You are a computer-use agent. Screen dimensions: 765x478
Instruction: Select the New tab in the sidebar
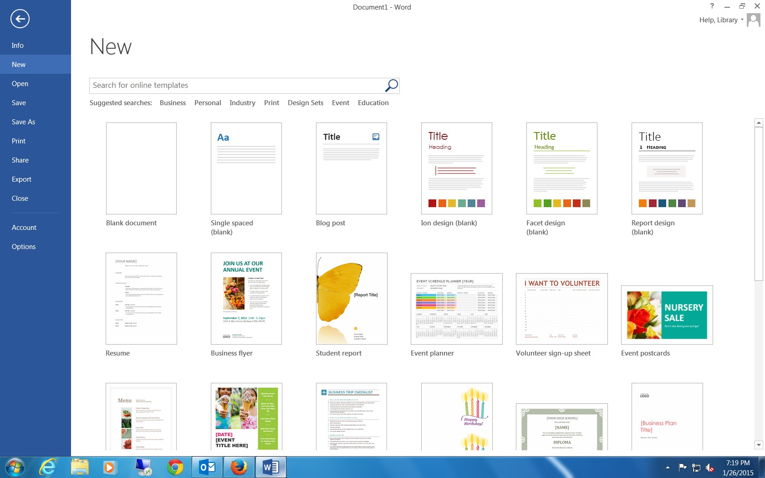tap(36, 65)
